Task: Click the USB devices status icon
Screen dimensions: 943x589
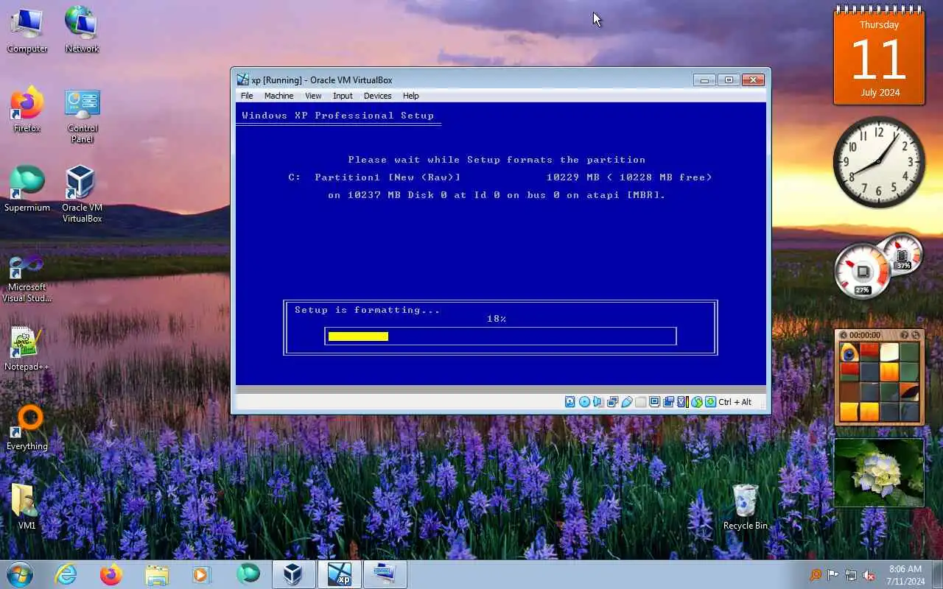Action: [x=627, y=402]
